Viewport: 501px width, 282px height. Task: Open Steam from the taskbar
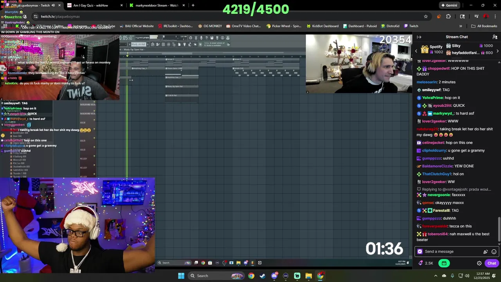[x=263, y=276]
